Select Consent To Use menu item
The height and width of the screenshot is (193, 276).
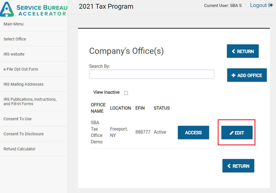coord(18,119)
